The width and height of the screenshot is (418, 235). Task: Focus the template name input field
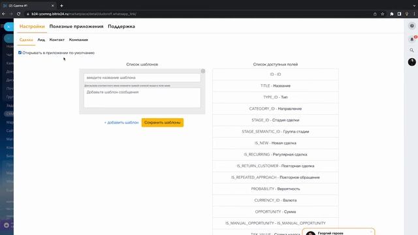(x=142, y=78)
